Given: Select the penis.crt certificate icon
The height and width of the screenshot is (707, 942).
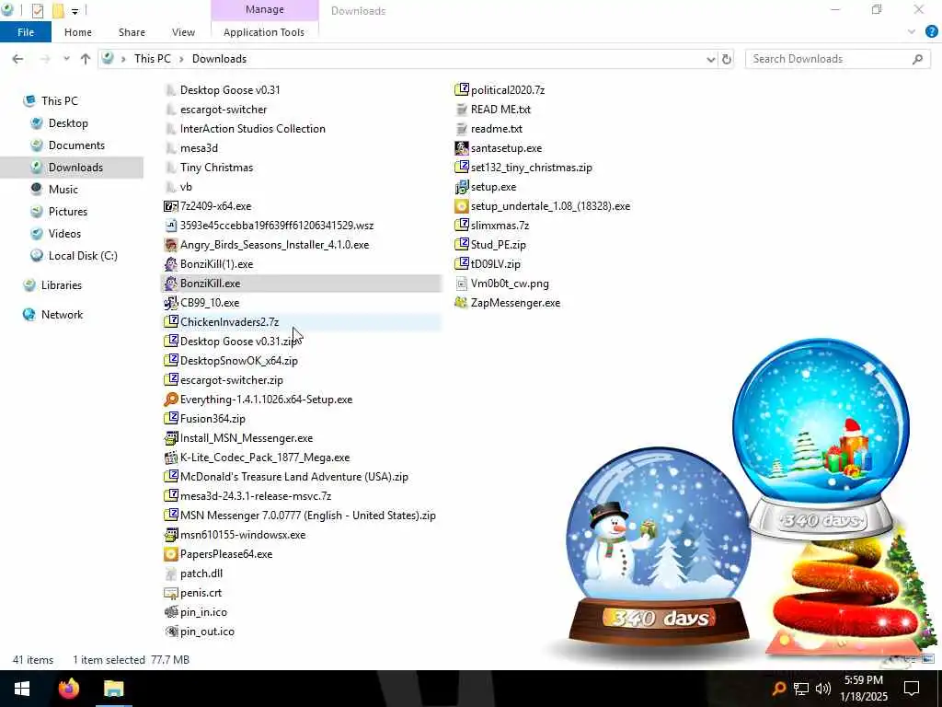Looking at the screenshot, I should pos(170,593).
